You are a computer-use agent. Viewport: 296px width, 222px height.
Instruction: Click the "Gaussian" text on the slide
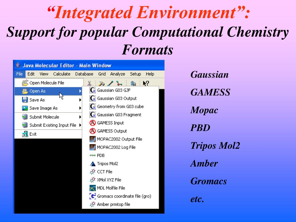pos(210,75)
